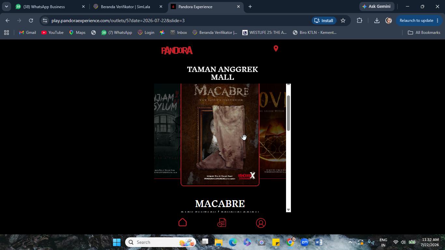This screenshot has height=250, width=445.
Task: Open the Gmail bookmark
Action: click(27, 33)
